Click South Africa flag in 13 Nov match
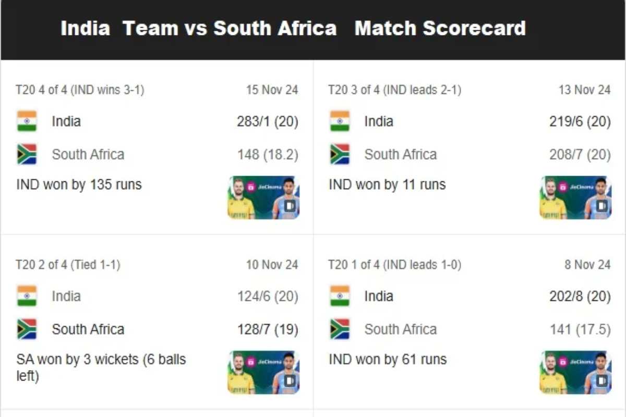The height and width of the screenshot is (417, 626). coord(340,154)
